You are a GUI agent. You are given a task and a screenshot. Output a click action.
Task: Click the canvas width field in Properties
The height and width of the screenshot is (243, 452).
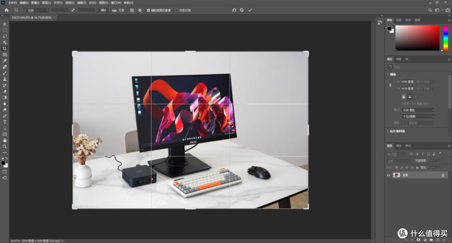(x=408, y=82)
